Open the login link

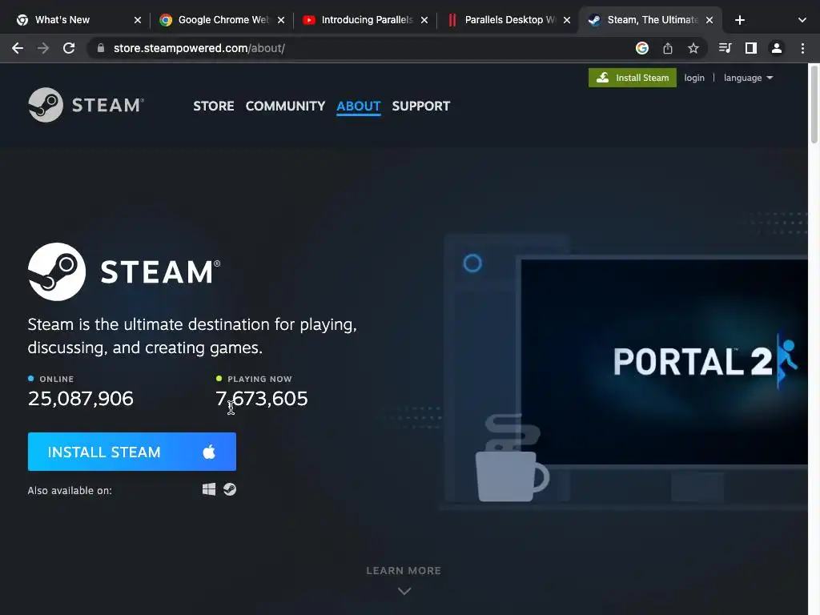click(x=694, y=78)
